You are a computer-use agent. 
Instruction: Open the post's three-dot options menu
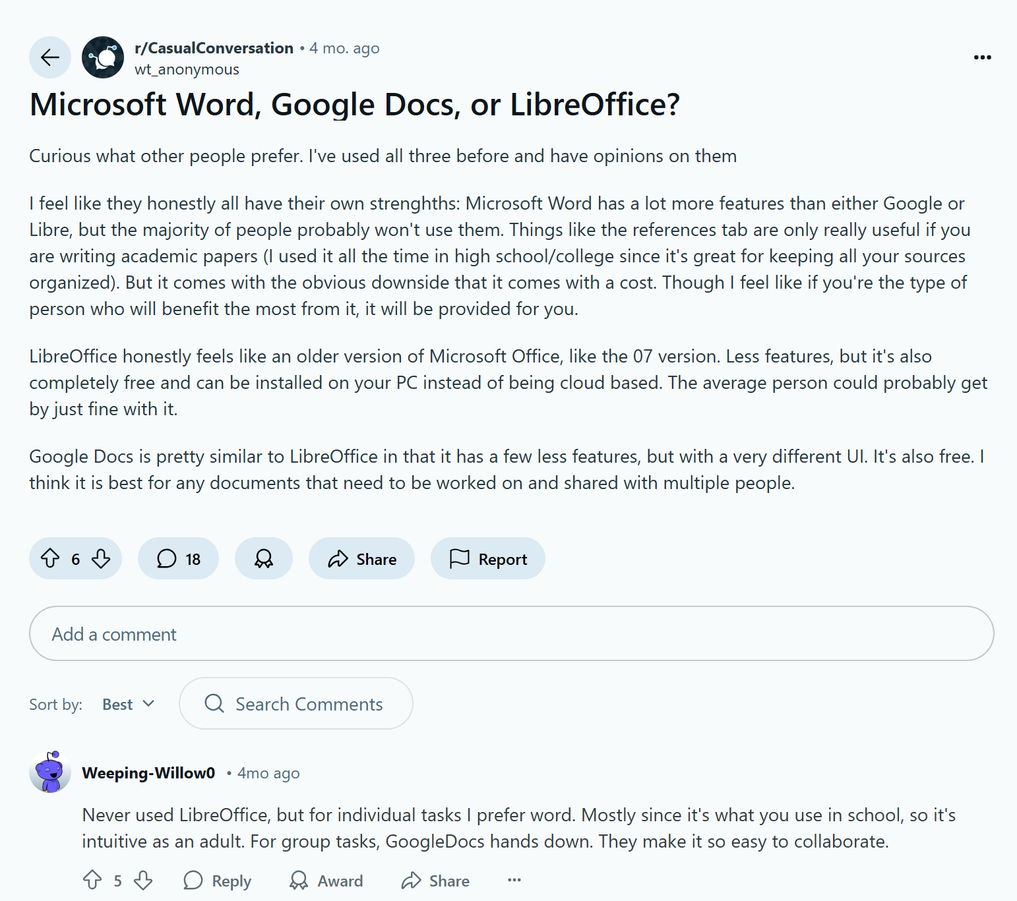tap(982, 57)
